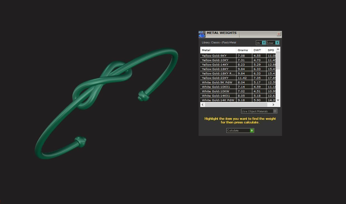Viewport: 346px width, 204px height.
Task: Click DWT value 5.90 for 14K PdW
Action: tap(257, 100)
